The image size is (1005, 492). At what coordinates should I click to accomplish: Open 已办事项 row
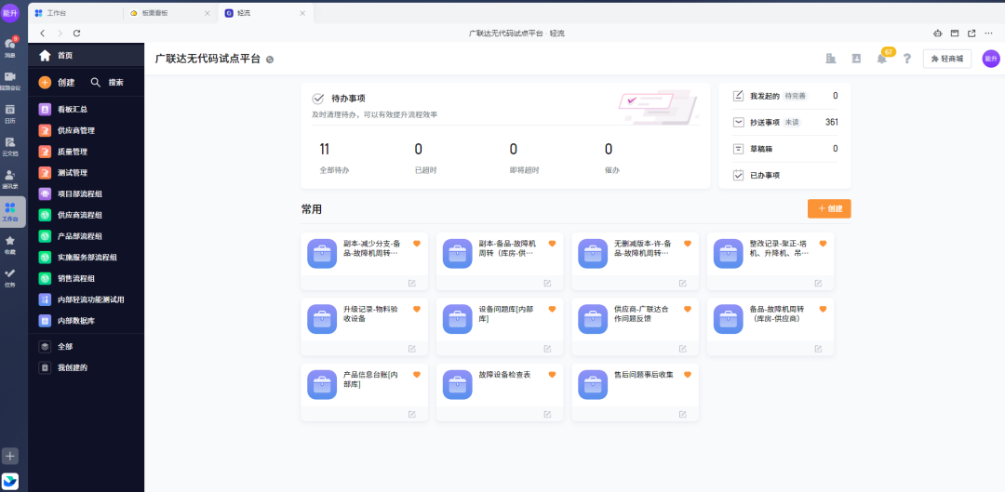click(785, 175)
